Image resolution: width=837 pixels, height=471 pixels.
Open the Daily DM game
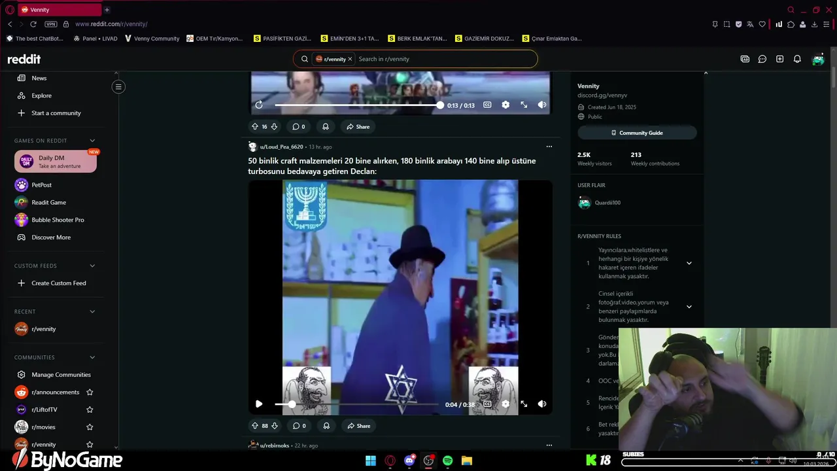point(56,161)
